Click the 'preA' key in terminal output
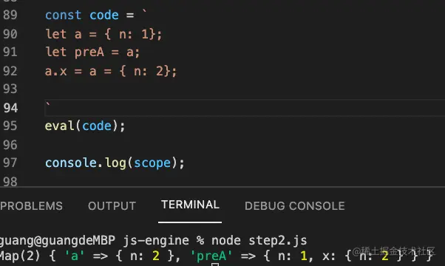 pyautogui.click(x=211, y=256)
